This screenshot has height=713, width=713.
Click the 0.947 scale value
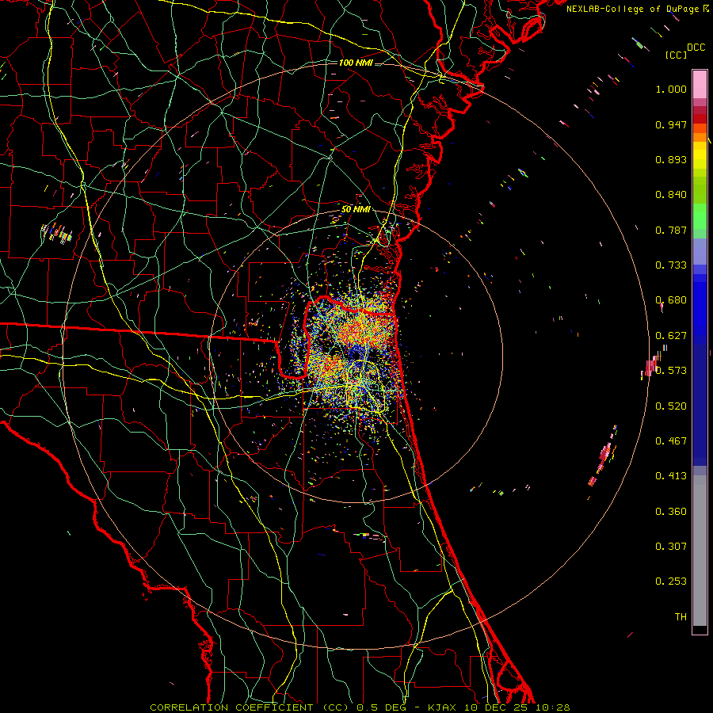[x=671, y=124]
